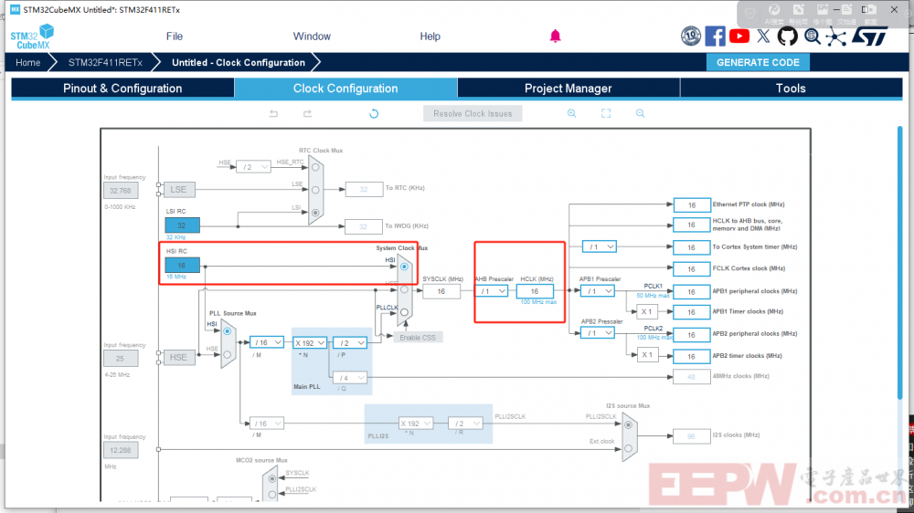Click Resolve Clock Issues button
The height and width of the screenshot is (513, 914).
pyautogui.click(x=473, y=113)
